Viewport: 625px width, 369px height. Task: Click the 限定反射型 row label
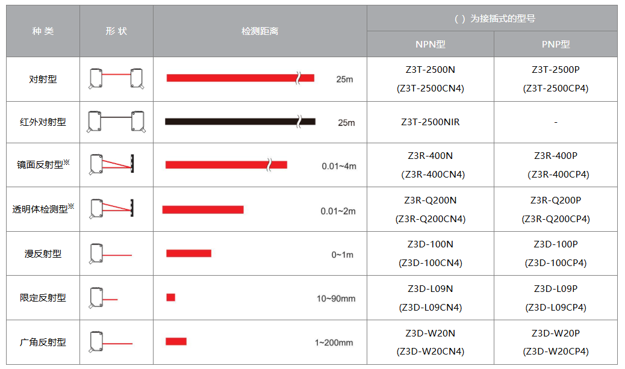43,298
